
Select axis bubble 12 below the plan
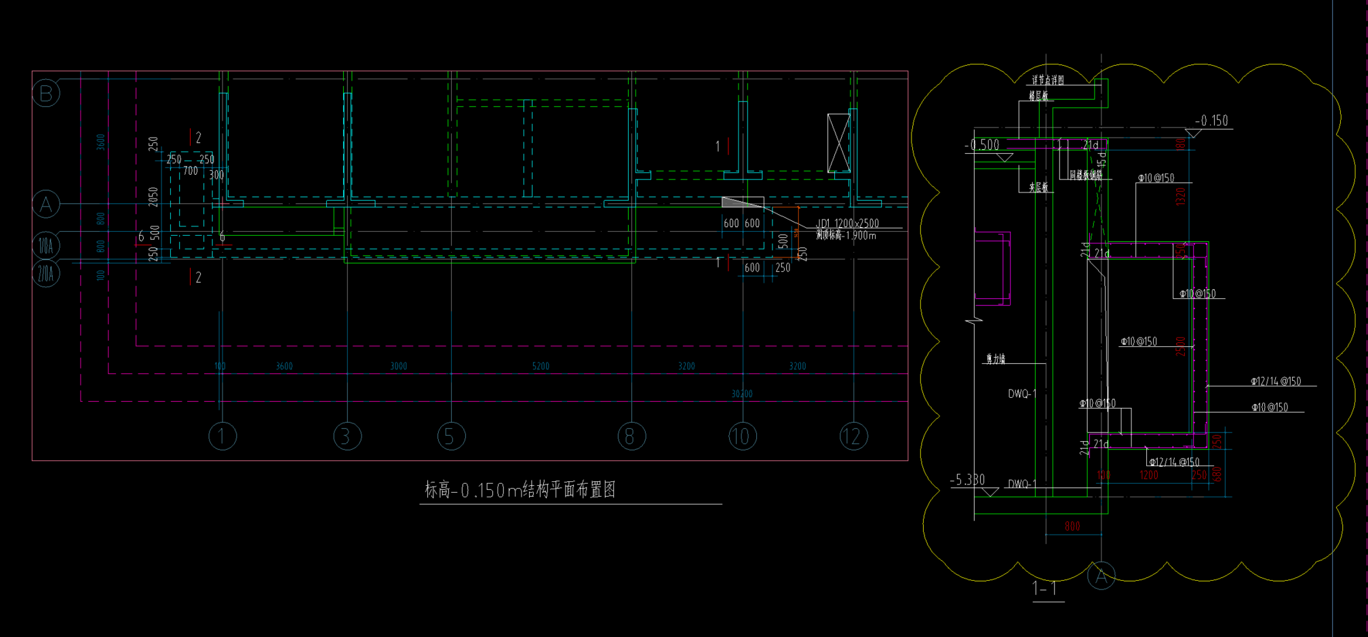coord(853,436)
